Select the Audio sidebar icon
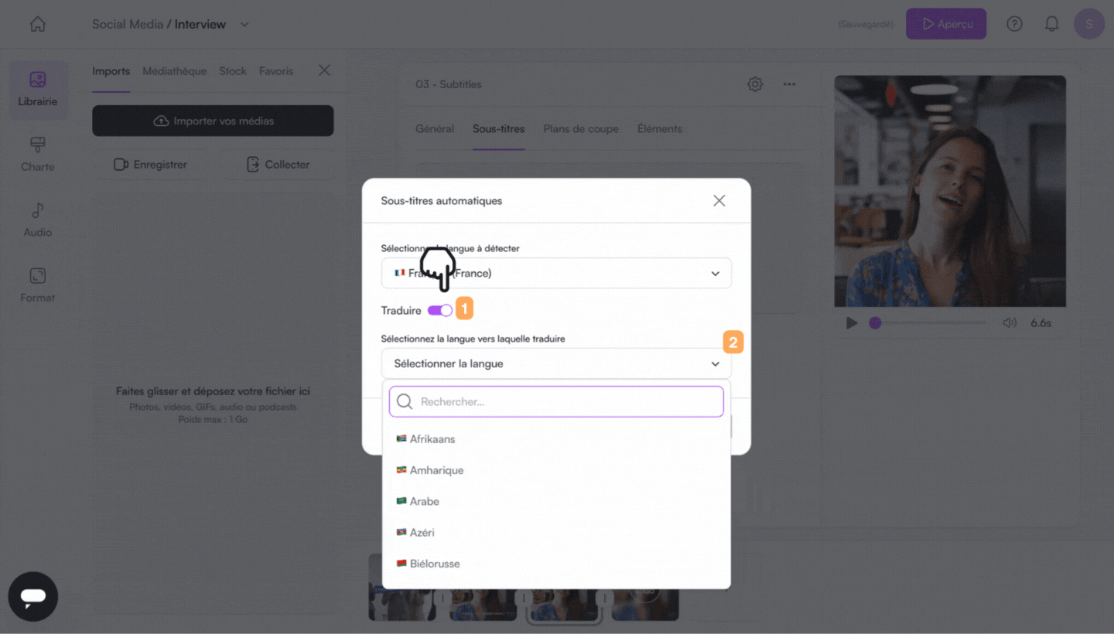The image size is (1114, 634). [38, 220]
